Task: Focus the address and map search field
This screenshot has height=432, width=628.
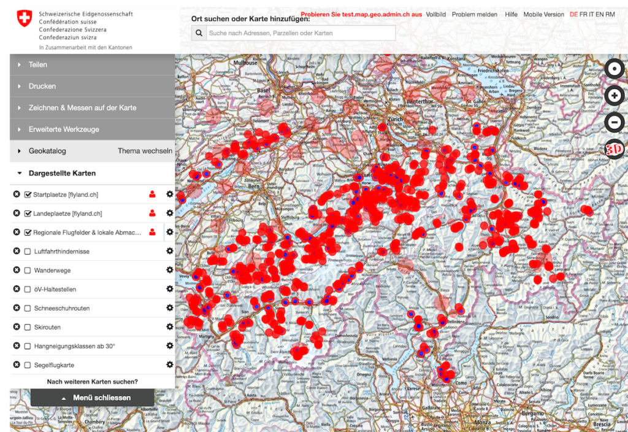Action: pyautogui.click(x=301, y=33)
